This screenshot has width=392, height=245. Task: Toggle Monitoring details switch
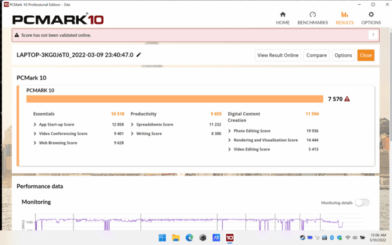coord(362,202)
